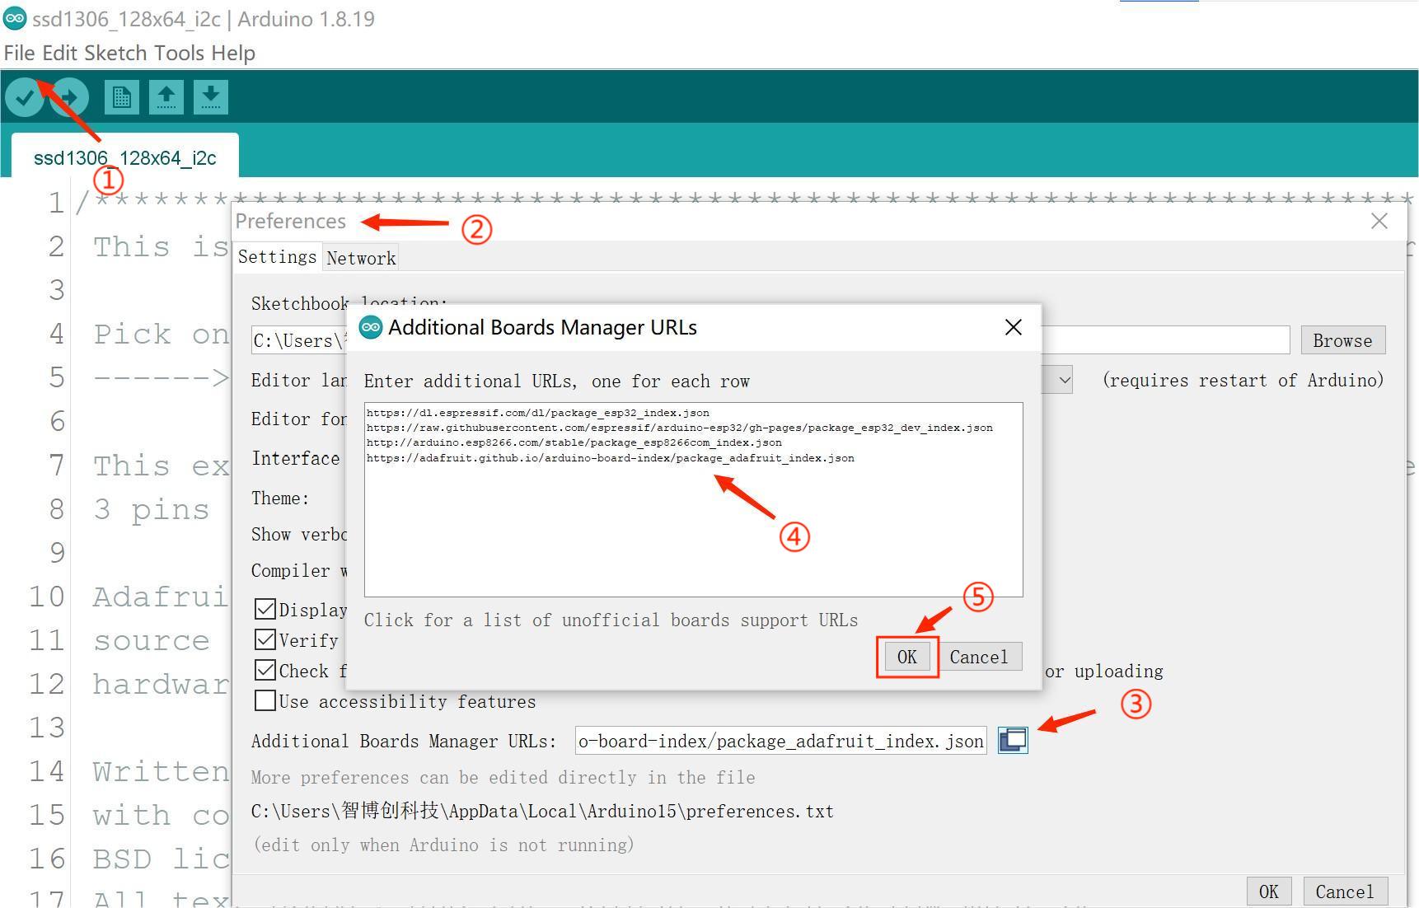Screen dimensions: 1419x908
Task: Toggle the Check f... checkbox
Action: point(265,670)
